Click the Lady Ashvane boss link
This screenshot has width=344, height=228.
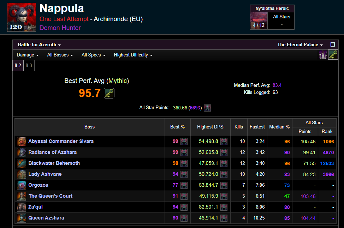[x=45, y=174]
